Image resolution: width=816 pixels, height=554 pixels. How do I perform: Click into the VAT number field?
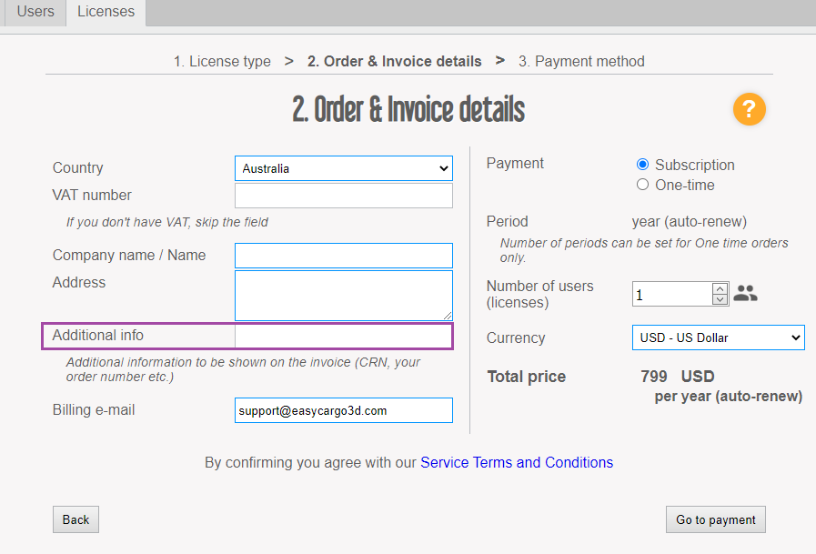tap(343, 196)
